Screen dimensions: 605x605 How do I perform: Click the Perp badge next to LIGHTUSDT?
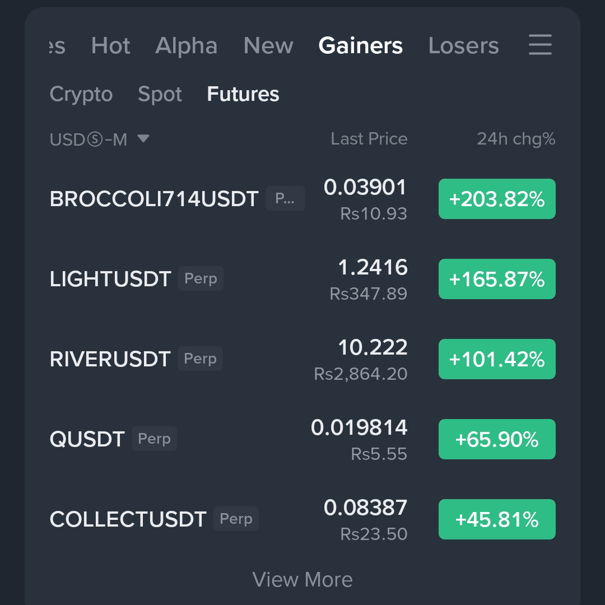point(200,278)
